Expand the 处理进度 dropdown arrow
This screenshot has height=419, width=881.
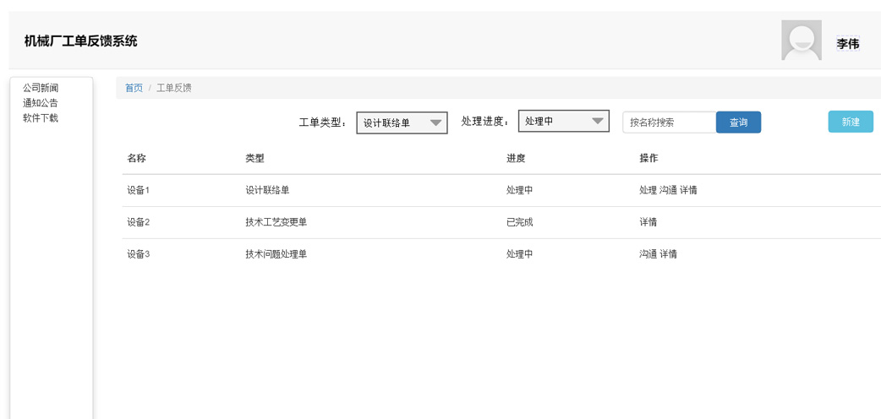coord(597,121)
